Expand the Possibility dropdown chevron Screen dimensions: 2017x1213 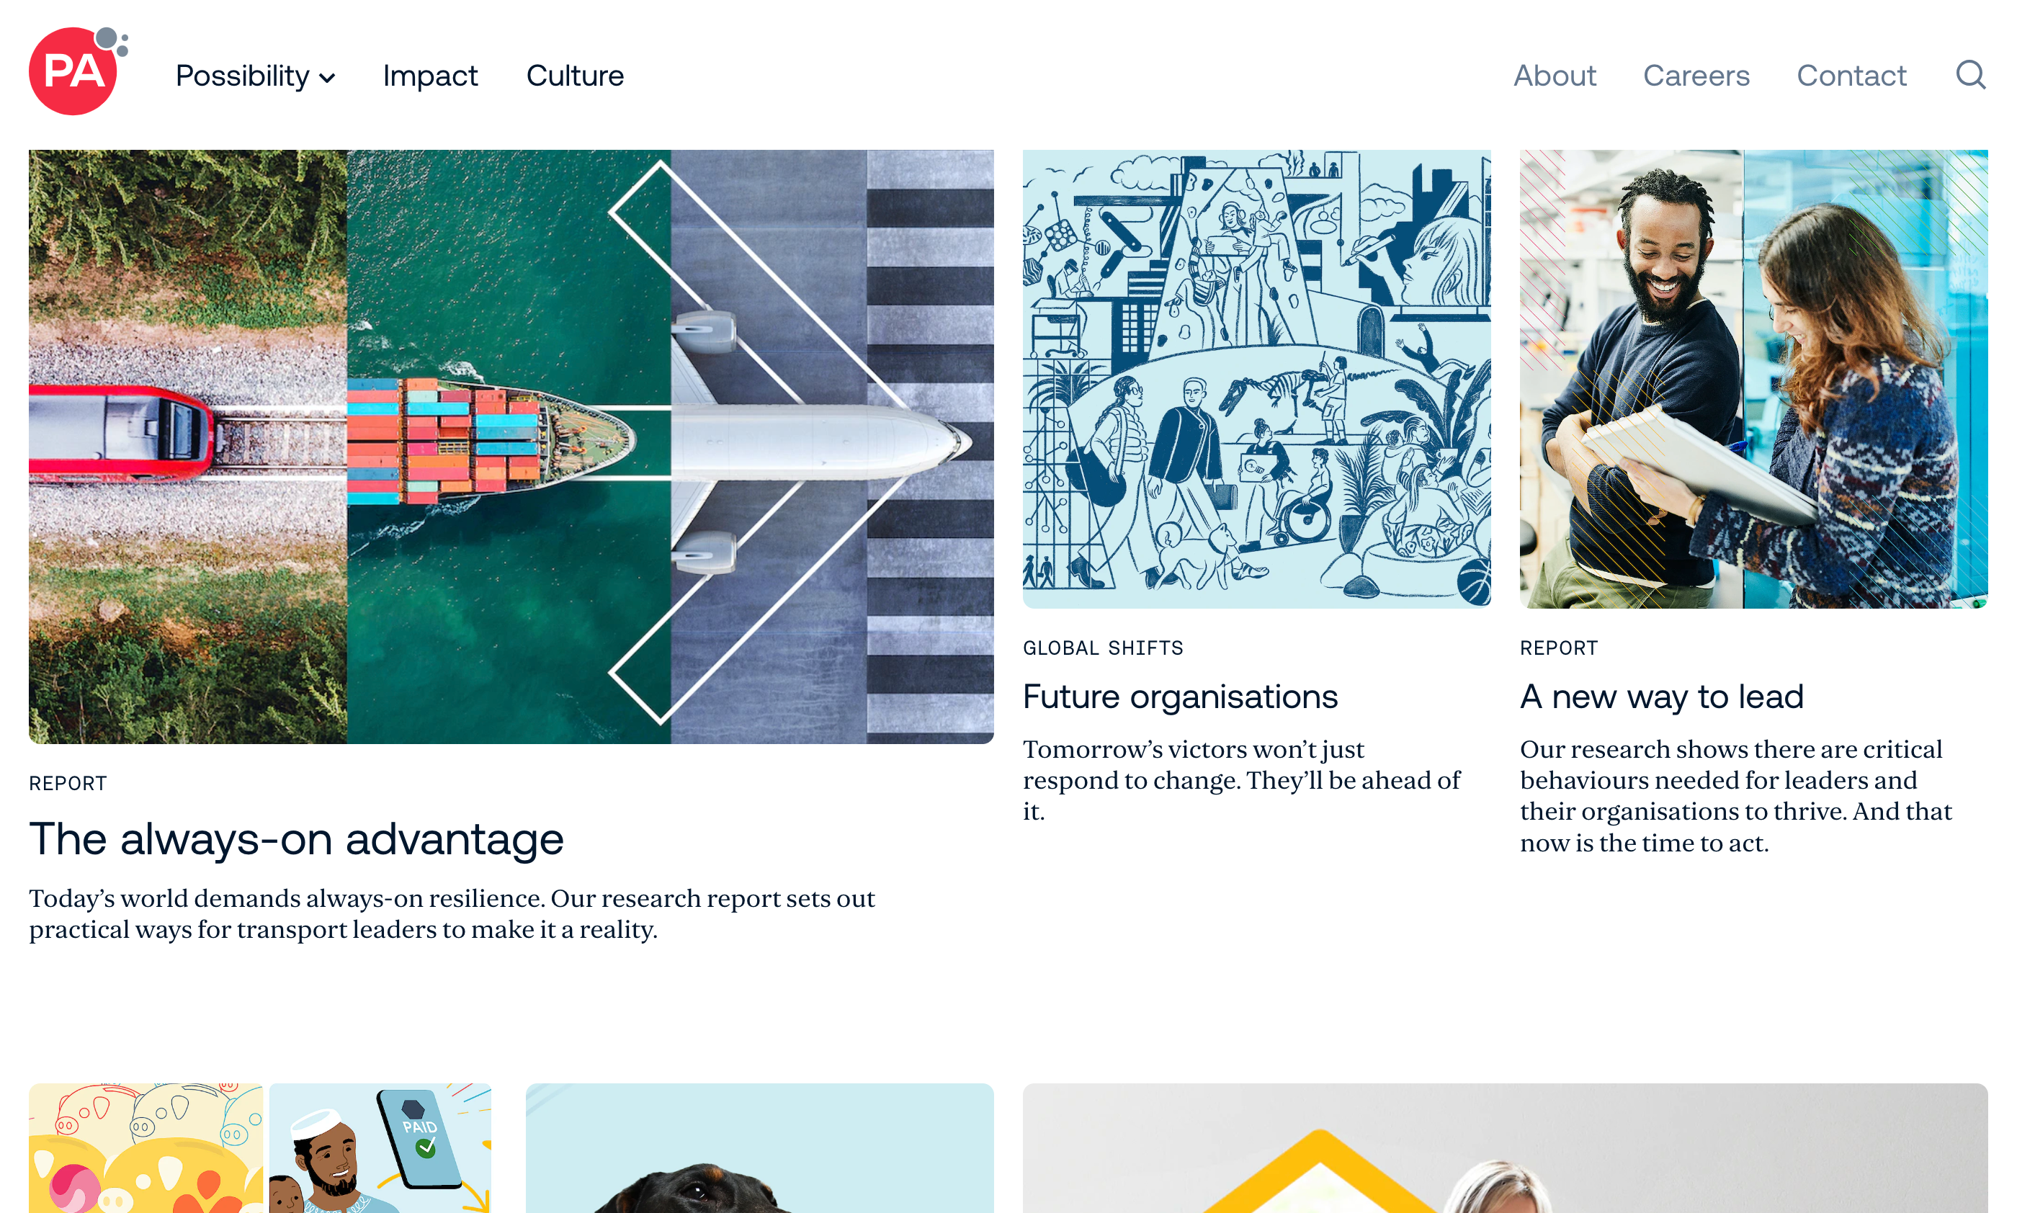327,79
